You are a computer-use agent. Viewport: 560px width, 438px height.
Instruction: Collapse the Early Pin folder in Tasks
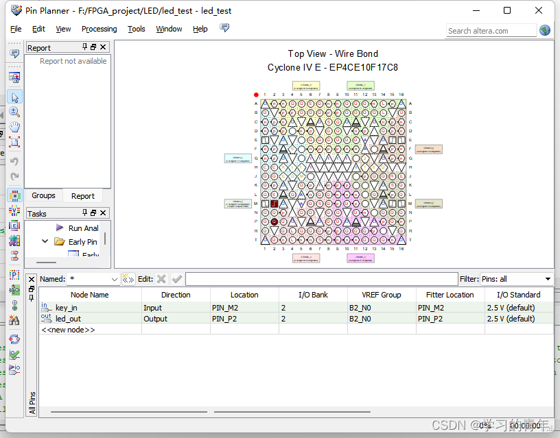46,241
